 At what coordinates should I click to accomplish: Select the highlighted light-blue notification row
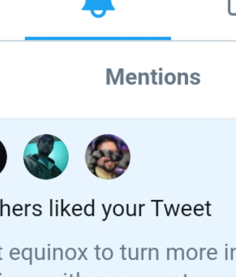[x=118, y=198]
